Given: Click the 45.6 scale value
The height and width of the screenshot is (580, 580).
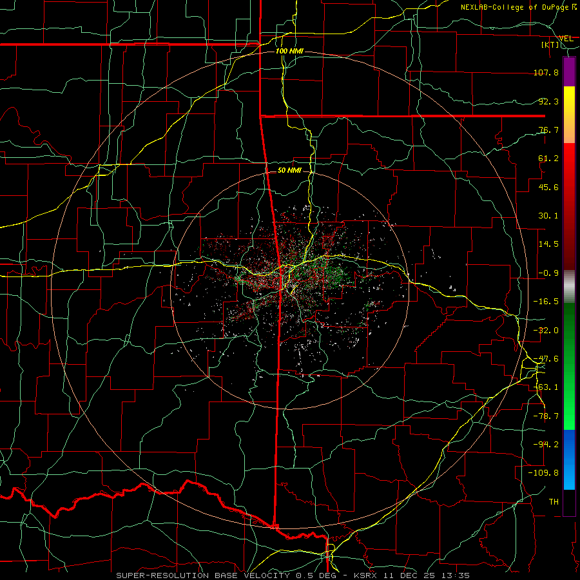Looking at the screenshot, I should point(548,187).
